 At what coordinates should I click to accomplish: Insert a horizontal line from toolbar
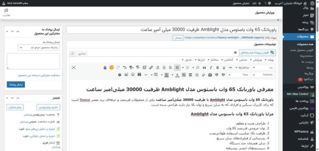[146, 75]
